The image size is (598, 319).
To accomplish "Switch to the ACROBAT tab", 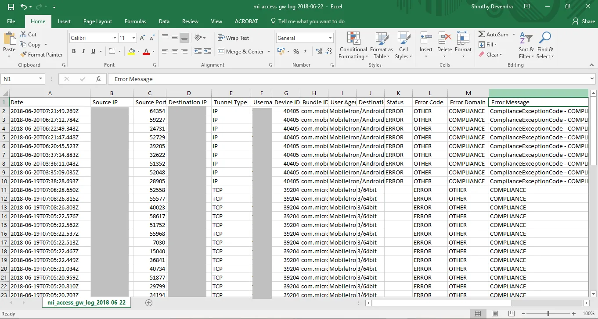I will point(246,21).
